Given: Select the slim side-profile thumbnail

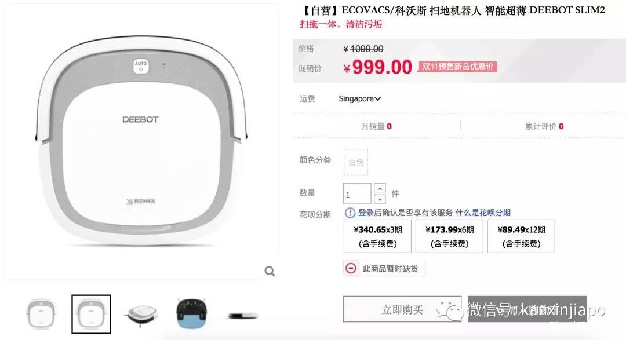Looking at the screenshot, I should click(x=243, y=316).
